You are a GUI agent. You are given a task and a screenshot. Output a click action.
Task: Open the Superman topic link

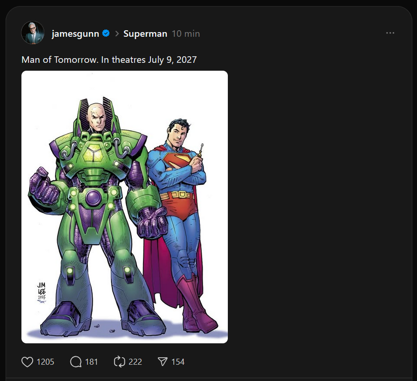coord(145,33)
